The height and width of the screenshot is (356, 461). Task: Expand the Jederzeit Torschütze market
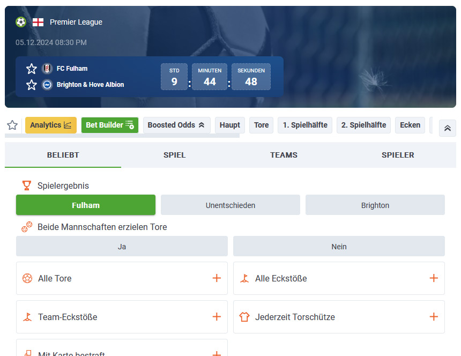(434, 317)
